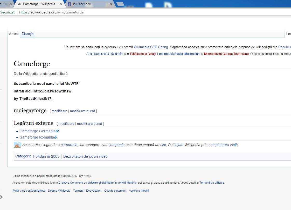Click modificare sursă next to Legături externe
291x210 pixels.
[89, 124]
